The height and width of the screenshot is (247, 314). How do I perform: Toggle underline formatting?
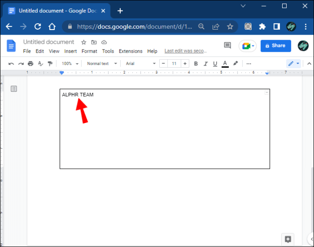tap(215, 64)
